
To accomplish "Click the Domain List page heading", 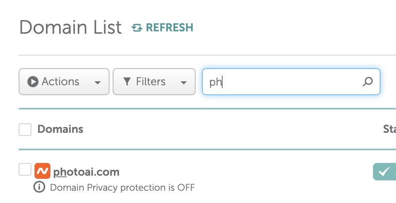I will pos(71,27).
